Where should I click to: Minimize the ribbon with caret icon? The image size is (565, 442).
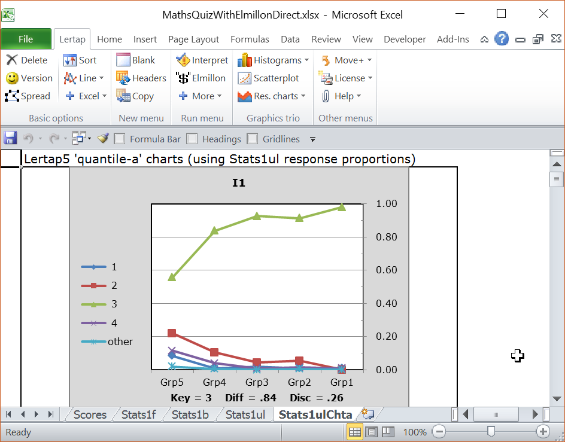click(x=484, y=39)
